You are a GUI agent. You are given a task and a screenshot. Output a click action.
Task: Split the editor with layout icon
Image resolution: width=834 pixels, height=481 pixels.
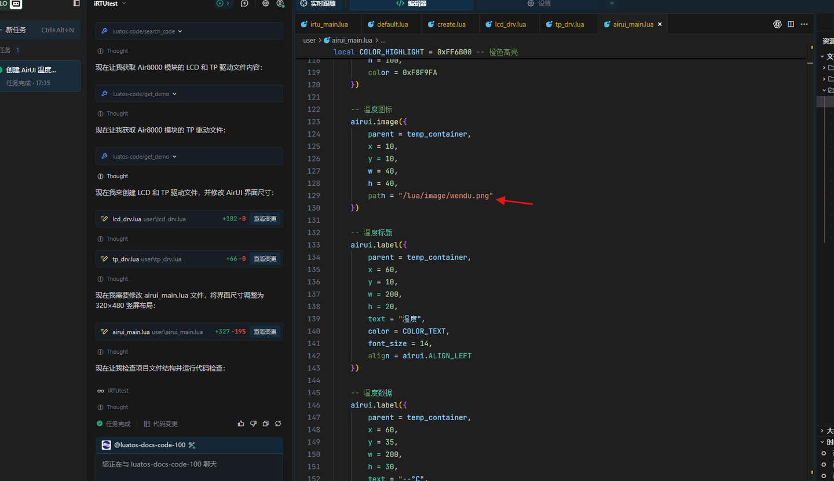point(791,24)
